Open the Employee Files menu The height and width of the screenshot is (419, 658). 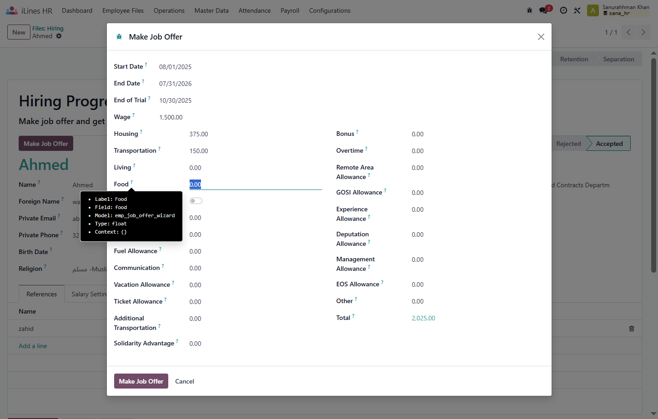coord(123,10)
